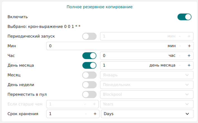This screenshot has width=198, height=123.
Task: Expand the Blockpool pool dropdown
Action: click(x=147, y=94)
